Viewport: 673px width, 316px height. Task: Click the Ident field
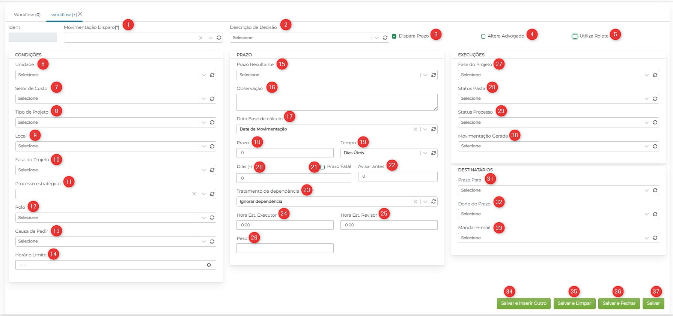tap(33, 37)
